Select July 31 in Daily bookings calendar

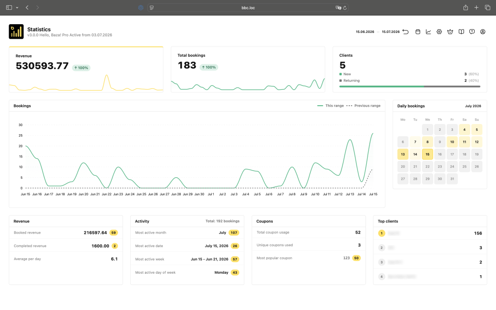[452, 179]
